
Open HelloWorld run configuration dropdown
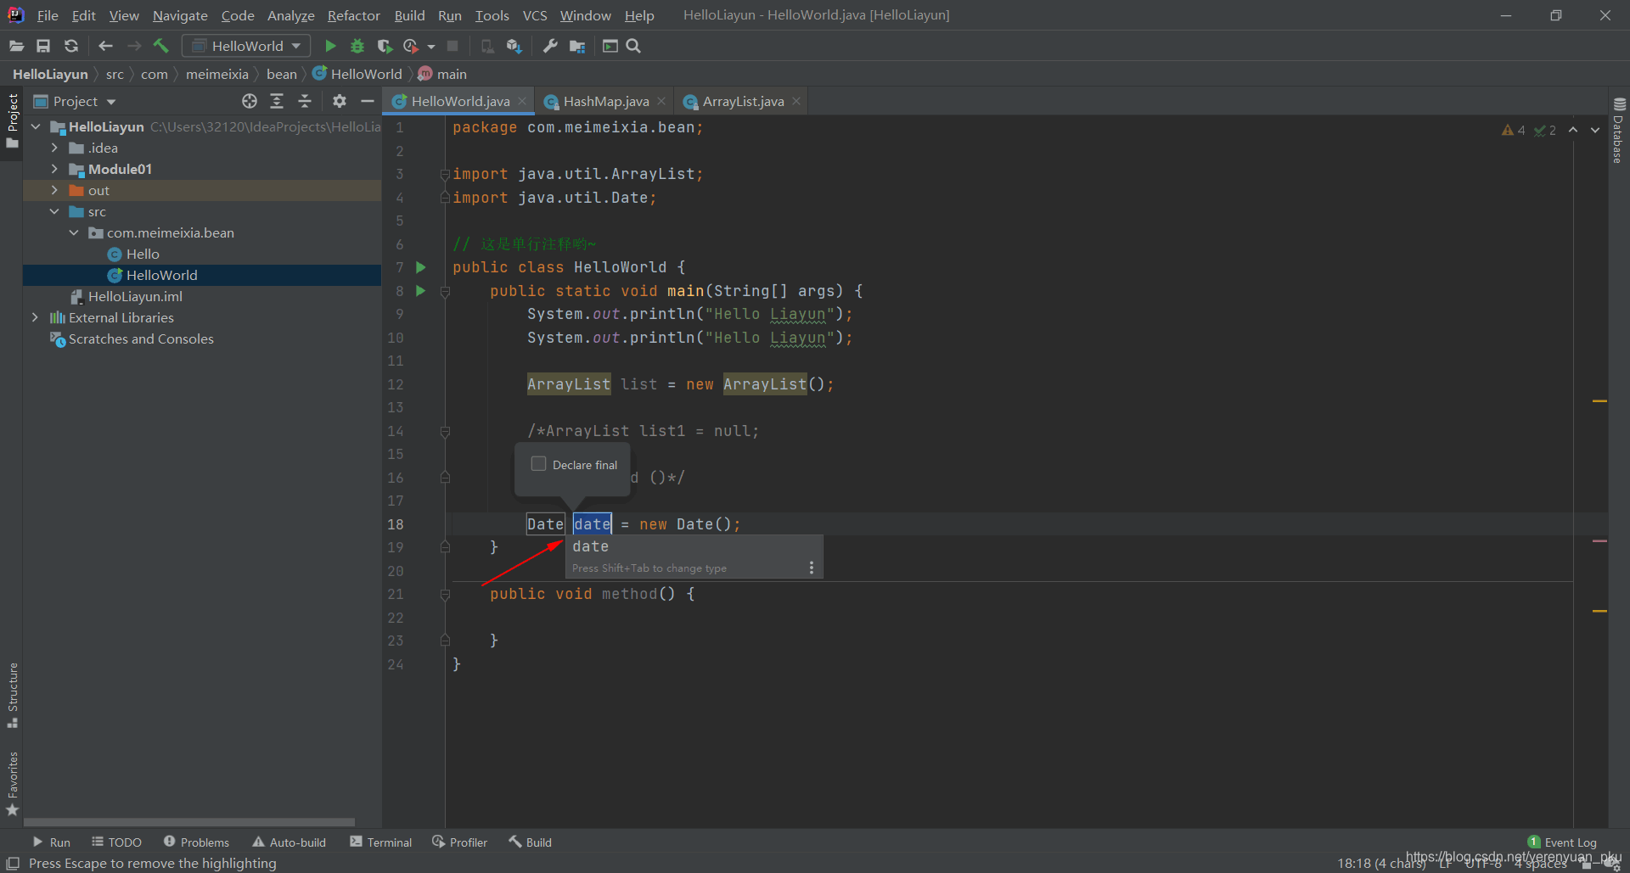tap(246, 46)
